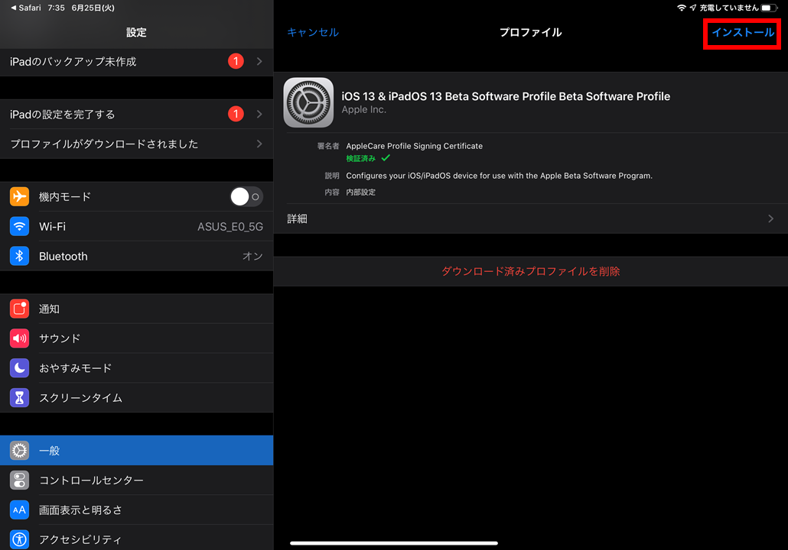Open スクリーンタイム settings
The height and width of the screenshot is (550, 788).
tap(137, 397)
